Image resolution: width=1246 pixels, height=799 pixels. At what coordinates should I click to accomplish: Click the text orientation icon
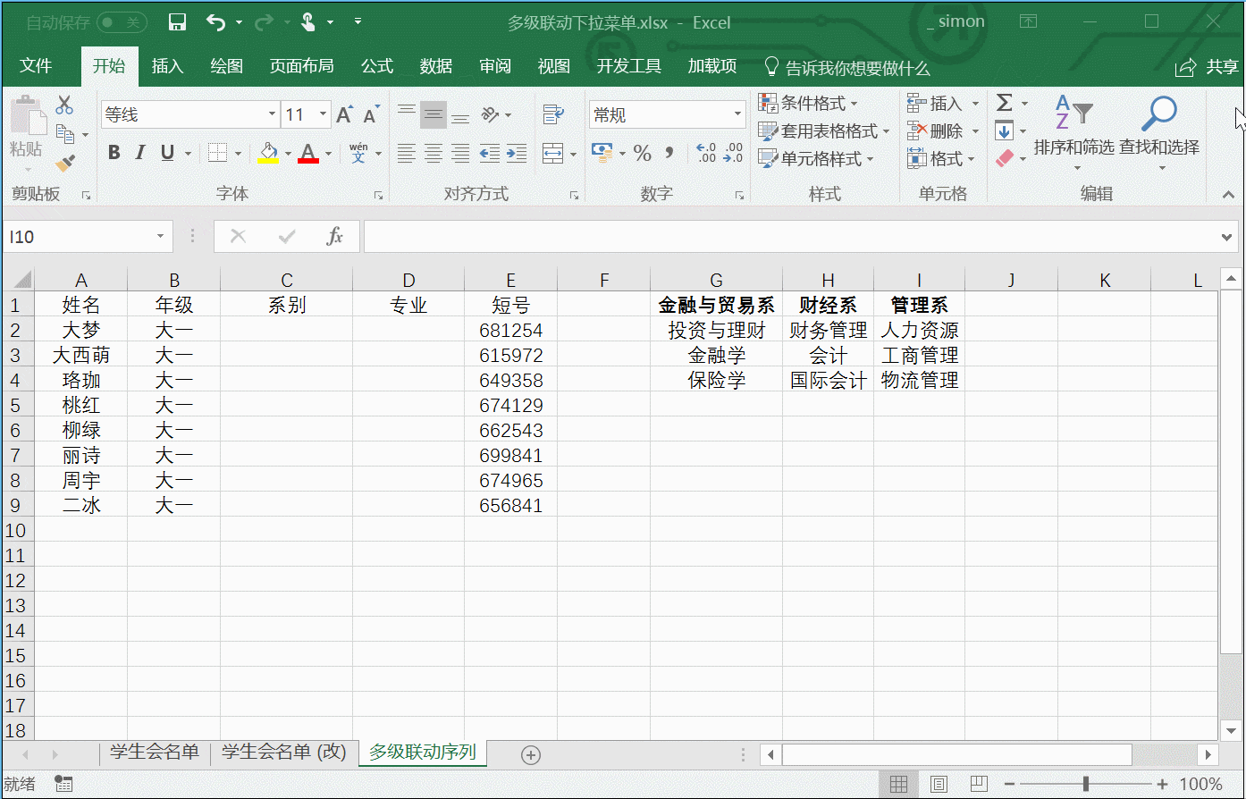point(490,114)
